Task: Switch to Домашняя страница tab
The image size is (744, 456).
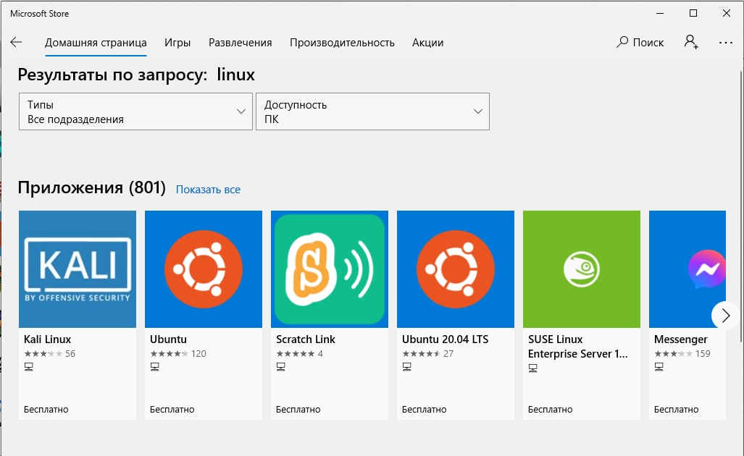Action: (x=96, y=43)
